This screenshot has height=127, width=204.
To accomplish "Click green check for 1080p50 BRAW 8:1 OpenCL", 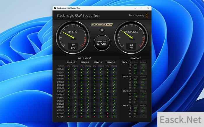I will point(88,75).
